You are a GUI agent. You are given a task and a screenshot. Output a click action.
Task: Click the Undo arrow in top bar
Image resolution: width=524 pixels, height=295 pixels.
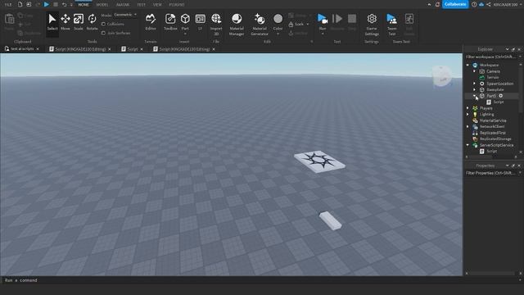pos(64,4)
